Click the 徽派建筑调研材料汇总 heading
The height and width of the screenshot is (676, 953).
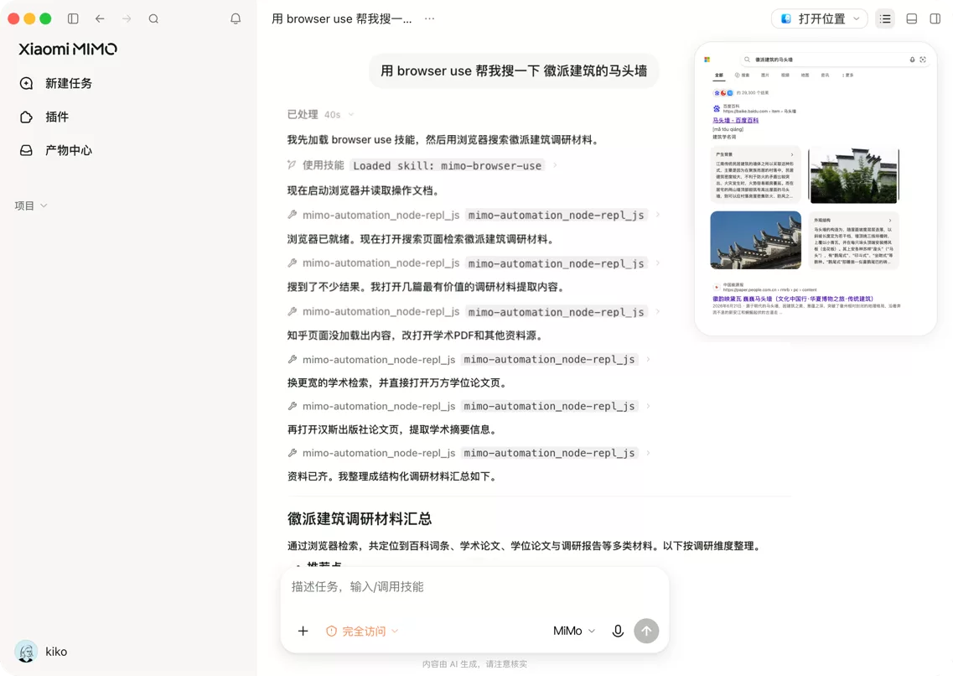pos(360,518)
